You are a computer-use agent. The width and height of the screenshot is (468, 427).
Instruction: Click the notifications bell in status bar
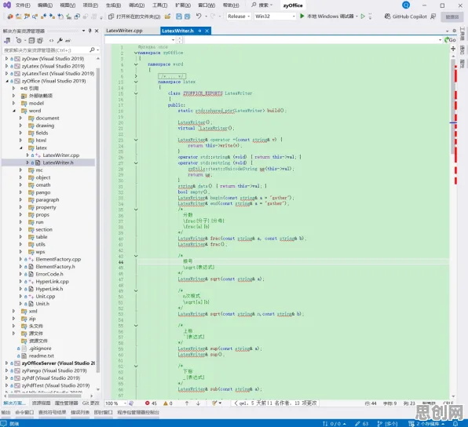click(x=455, y=424)
